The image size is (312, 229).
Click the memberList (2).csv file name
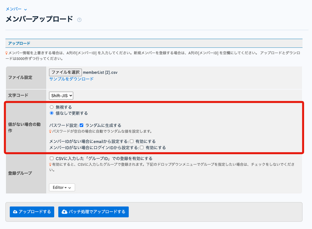coord(100,72)
